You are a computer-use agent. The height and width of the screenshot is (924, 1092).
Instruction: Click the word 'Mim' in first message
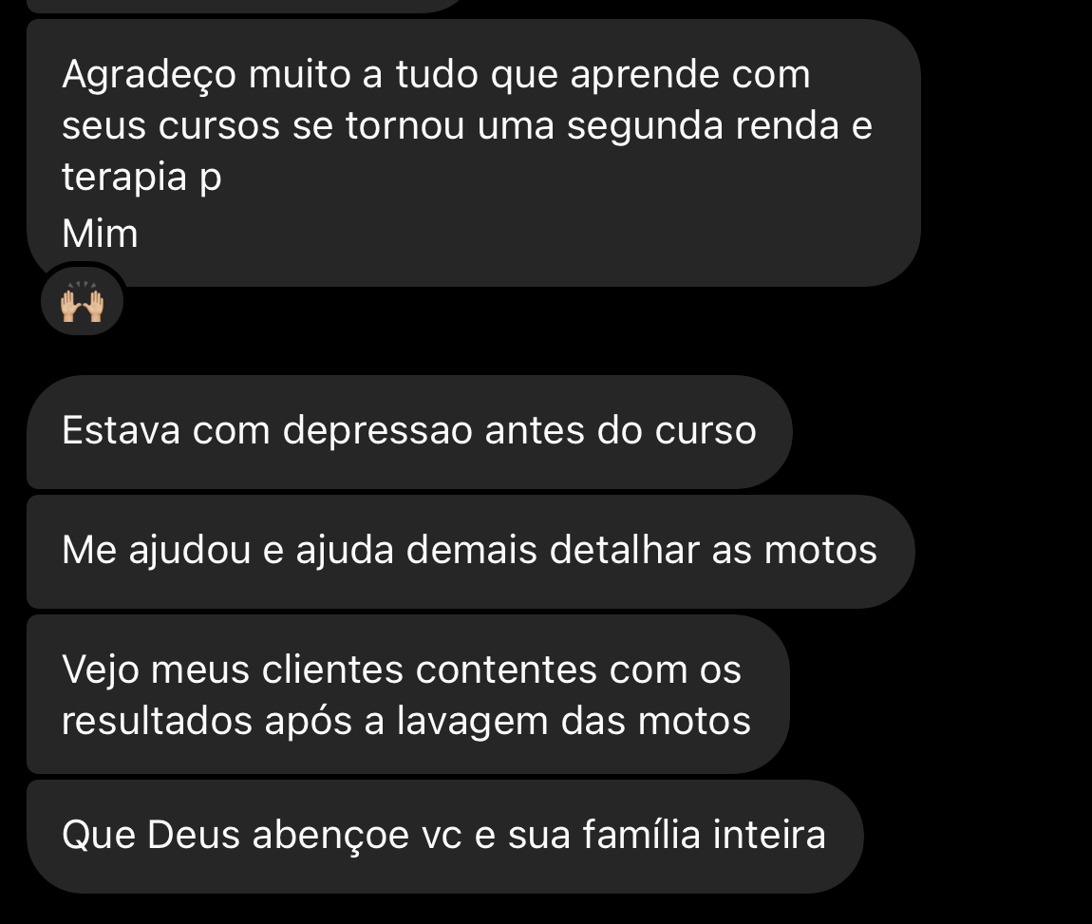[100, 234]
